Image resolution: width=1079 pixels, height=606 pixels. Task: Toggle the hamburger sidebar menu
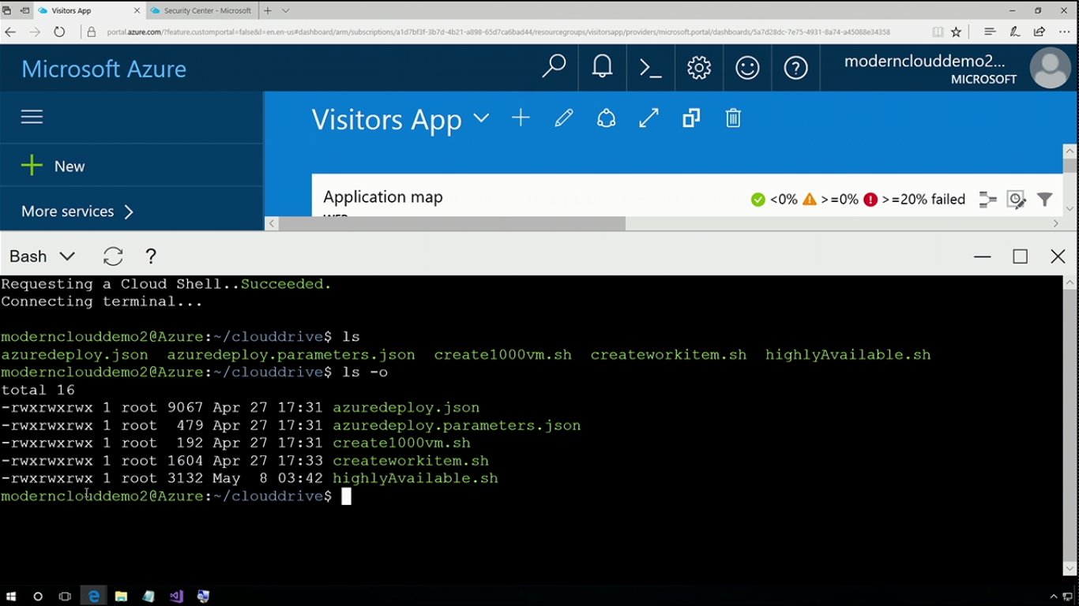pos(32,117)
